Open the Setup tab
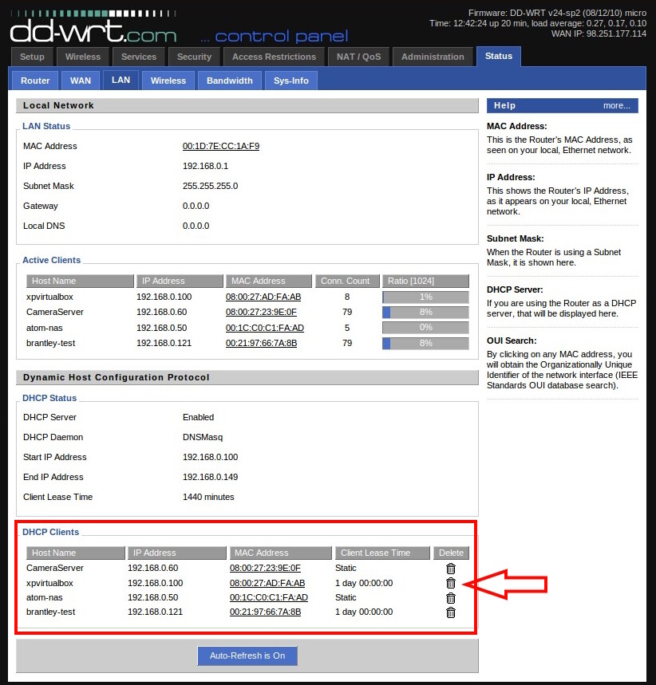 tap(32, 57)
